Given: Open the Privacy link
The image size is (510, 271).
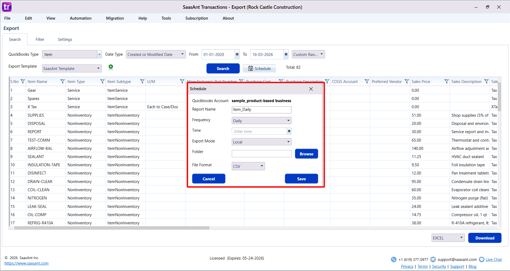Looking at the screenshot, I should click(x=407, y=266).
